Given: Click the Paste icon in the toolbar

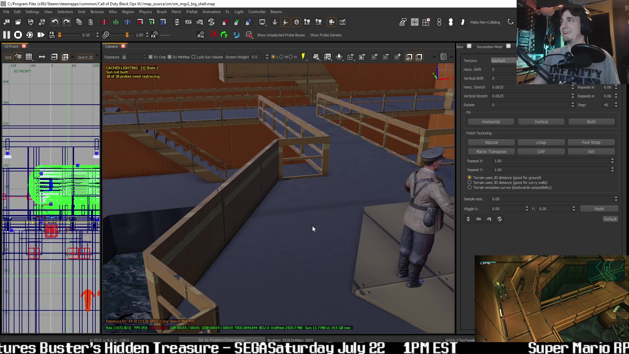Looking at the screenshot, I should [x=90, y=22].
